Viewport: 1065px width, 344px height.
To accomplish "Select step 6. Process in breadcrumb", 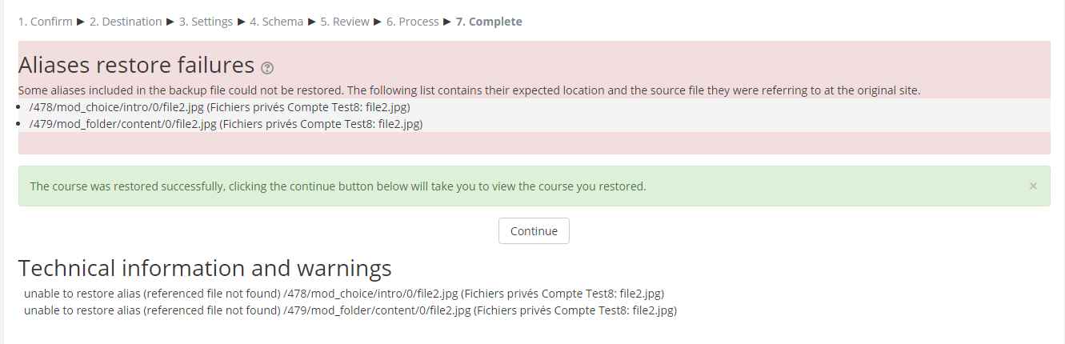I will click(x=413, y=22).
